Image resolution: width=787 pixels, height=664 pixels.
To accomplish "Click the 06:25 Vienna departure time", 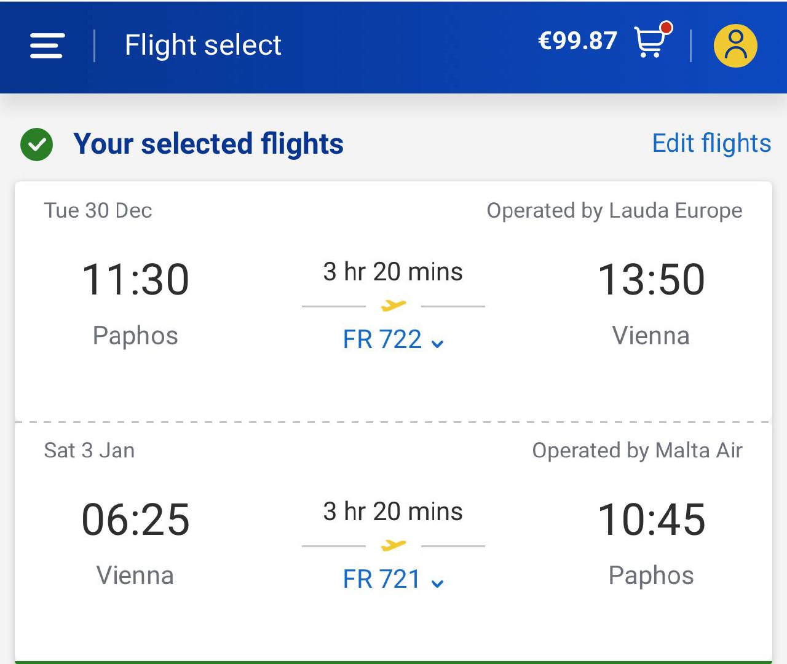I will click(135, 520).
